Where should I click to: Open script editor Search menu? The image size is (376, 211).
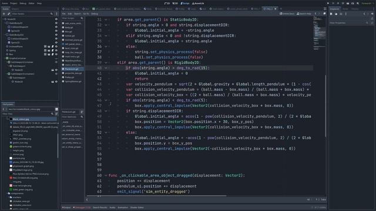(x=77, y=13)
